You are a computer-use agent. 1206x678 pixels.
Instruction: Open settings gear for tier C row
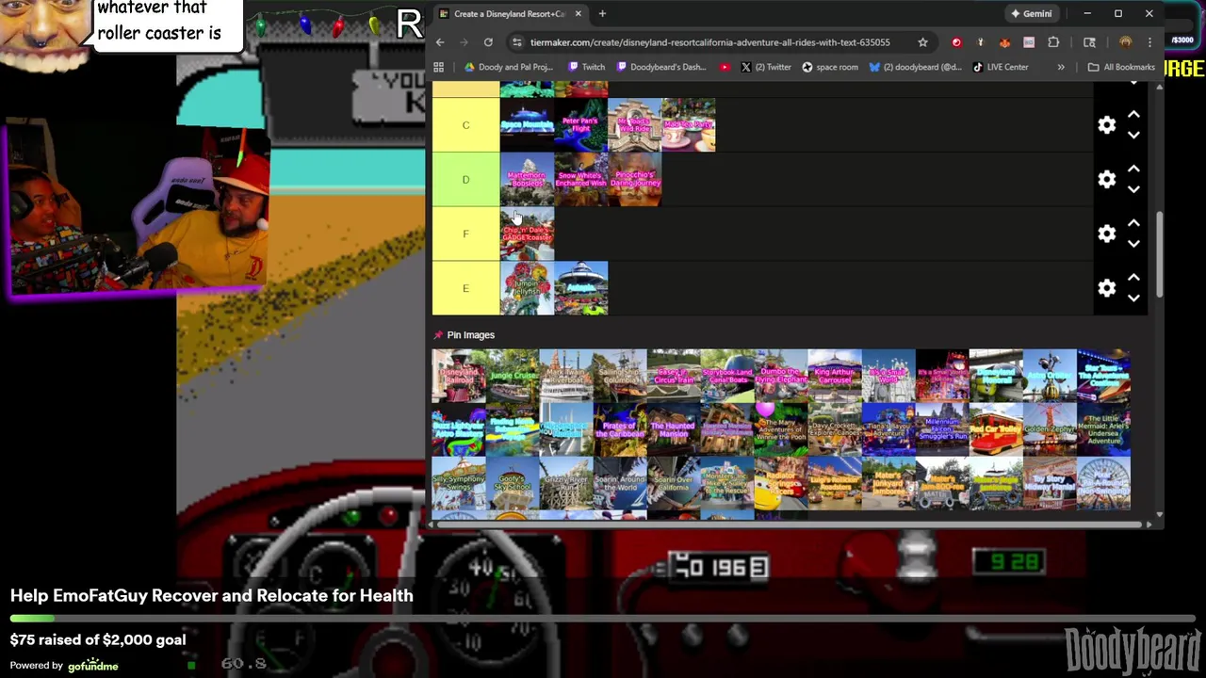pos(1106,125)
